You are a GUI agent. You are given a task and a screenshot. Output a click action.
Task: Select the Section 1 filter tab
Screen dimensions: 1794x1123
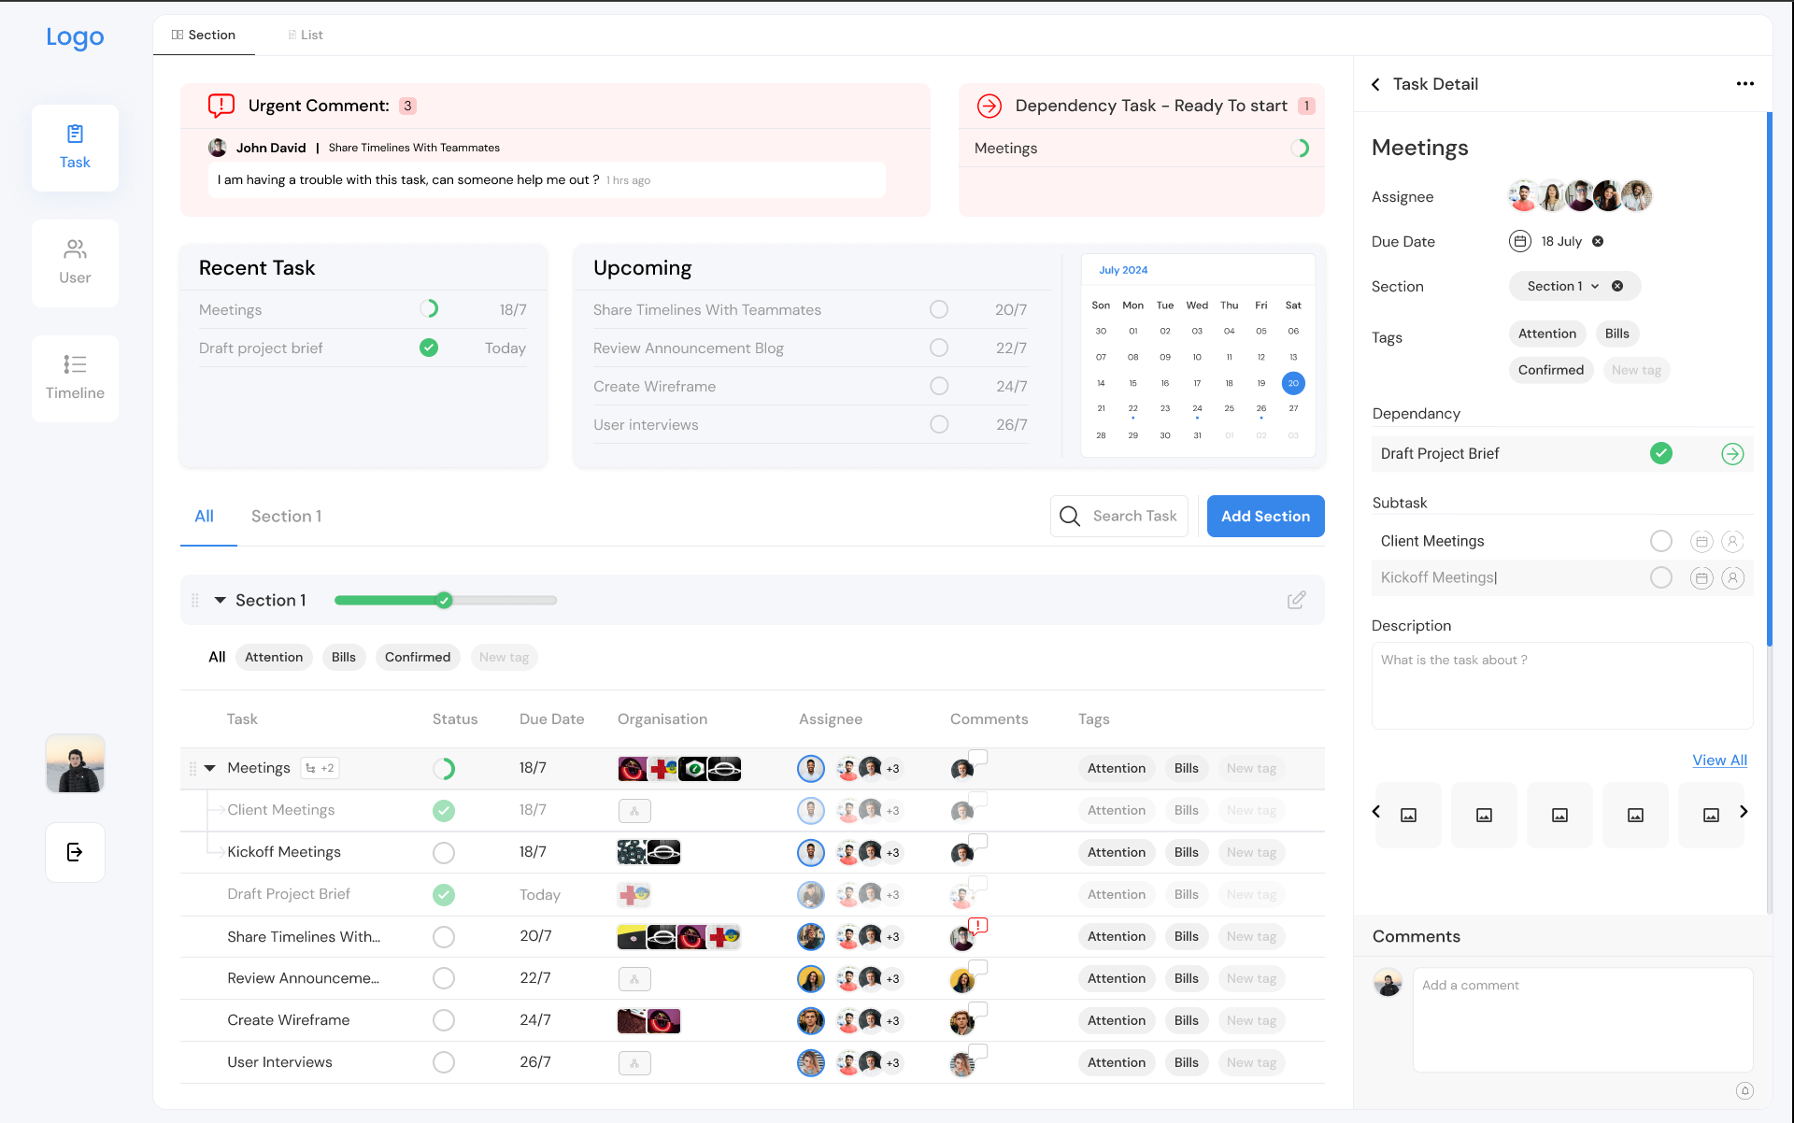286,516
